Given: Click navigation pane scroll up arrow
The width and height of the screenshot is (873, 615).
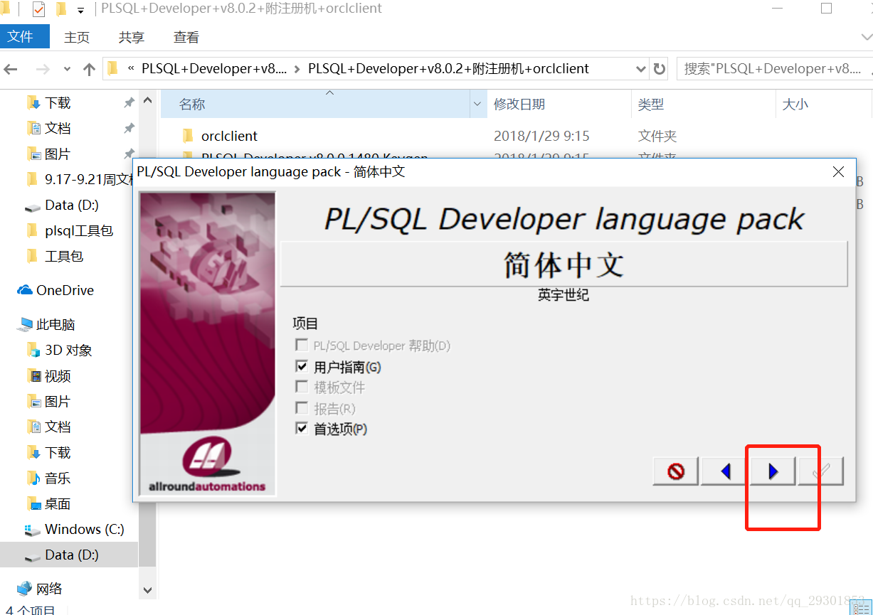Looking at the screenshot, I should [x=147, y=100].
